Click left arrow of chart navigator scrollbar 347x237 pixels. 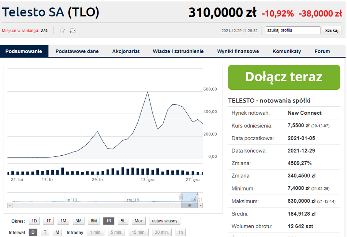[10, 205]
